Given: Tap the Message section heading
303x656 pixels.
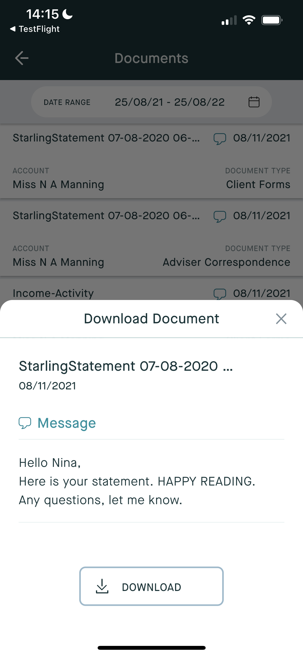Looking at the screenshot, I should point(67,423).
